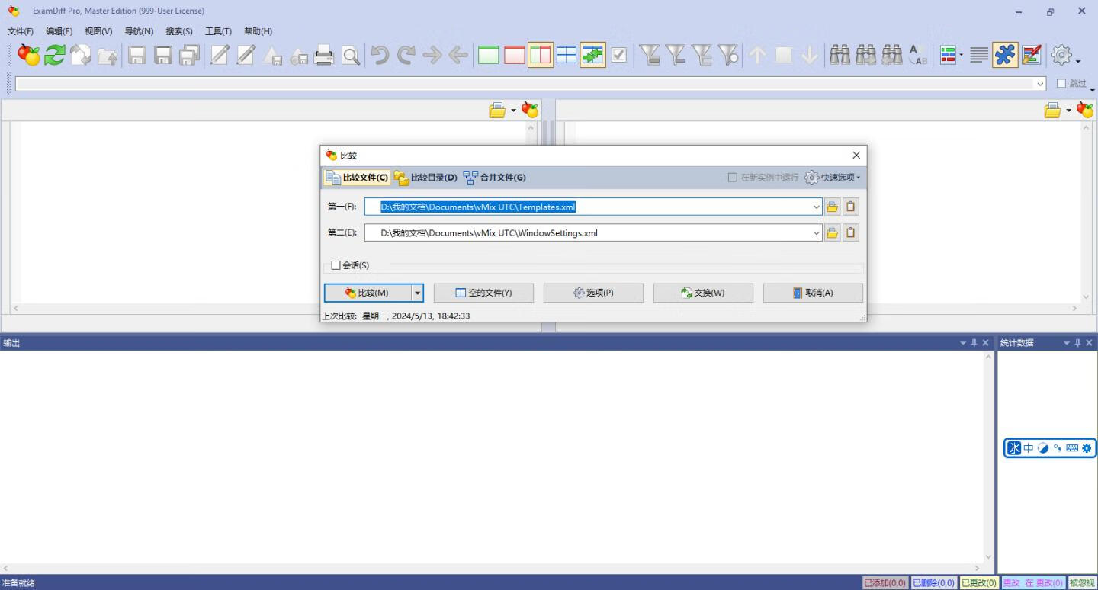
Task: Open the right pane folder dropdown arrow
Action: 1068,111
